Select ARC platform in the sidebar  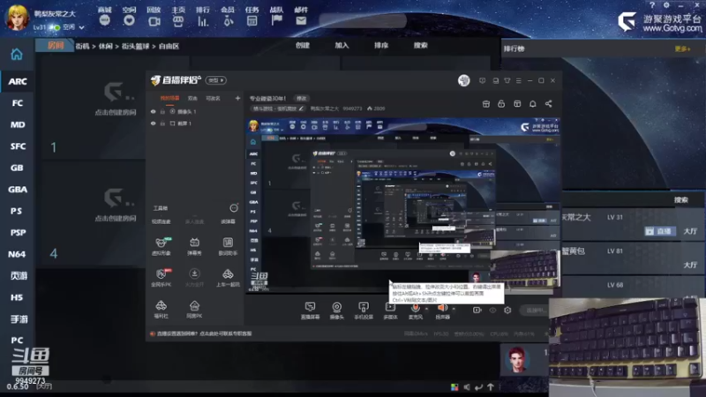(17, 81)
